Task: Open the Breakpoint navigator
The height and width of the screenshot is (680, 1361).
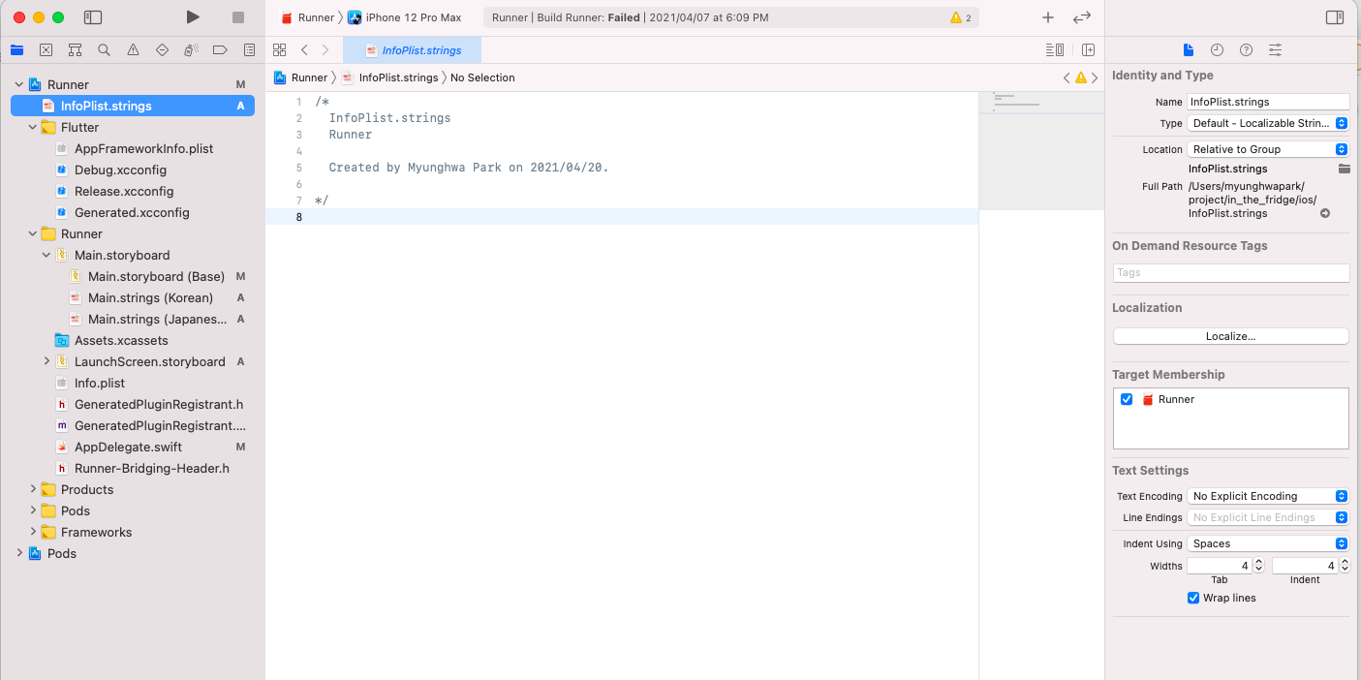Action: (x=220, y=49)
